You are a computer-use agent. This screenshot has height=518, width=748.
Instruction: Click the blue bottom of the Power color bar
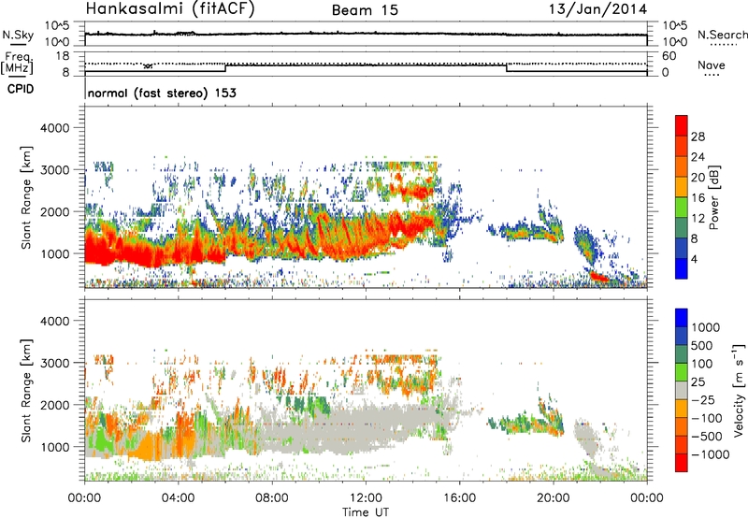pos(682,268)
